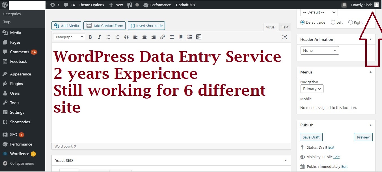Open the comments bubble showing 14
The height and width of the screenshot is (172, 382).
point(69,5)
